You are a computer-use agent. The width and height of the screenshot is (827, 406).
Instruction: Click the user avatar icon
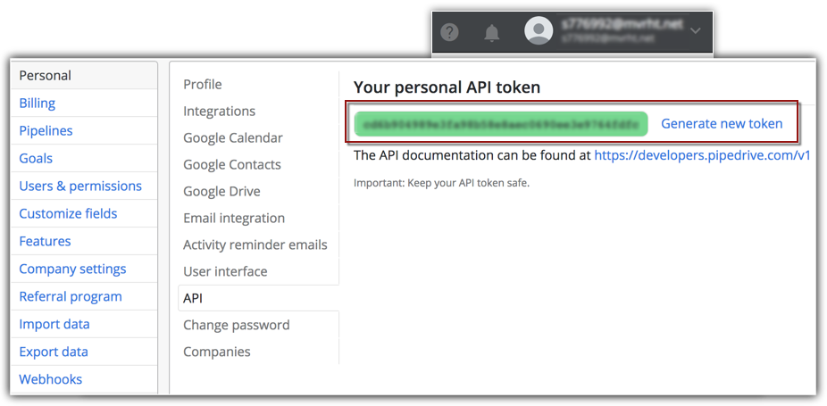(x=539, y=32)
